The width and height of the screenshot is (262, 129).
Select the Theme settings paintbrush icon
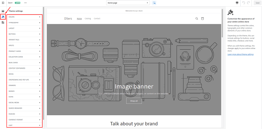[3, 17]
